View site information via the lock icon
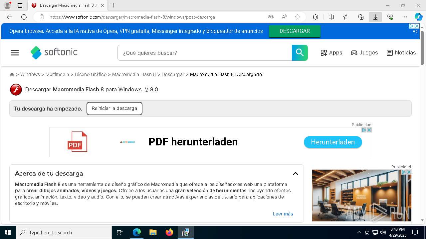426x239 pixels. pos(42,17)
